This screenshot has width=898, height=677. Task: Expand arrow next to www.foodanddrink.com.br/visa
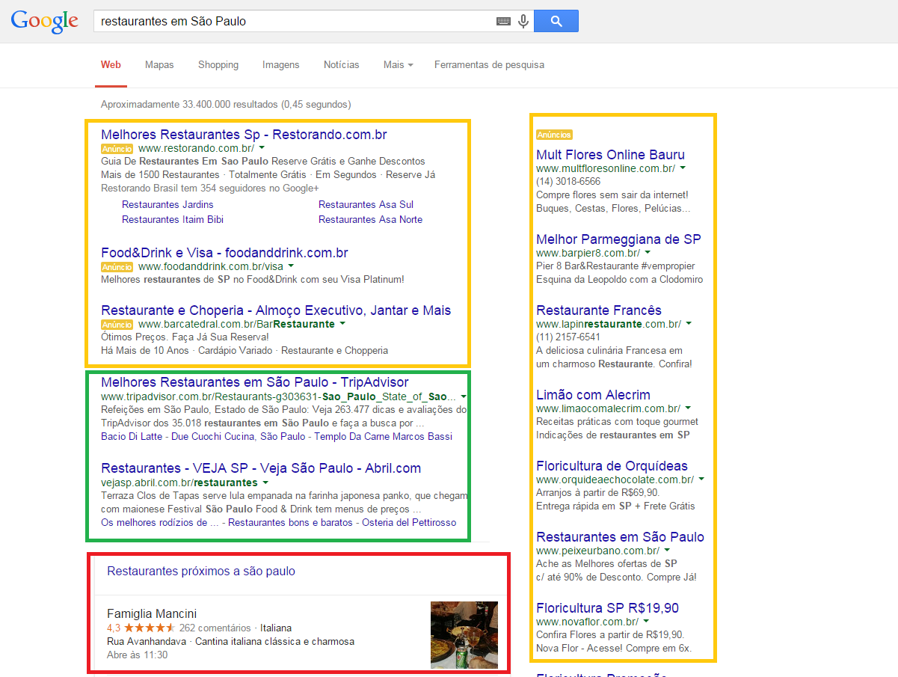coord(291,266)
